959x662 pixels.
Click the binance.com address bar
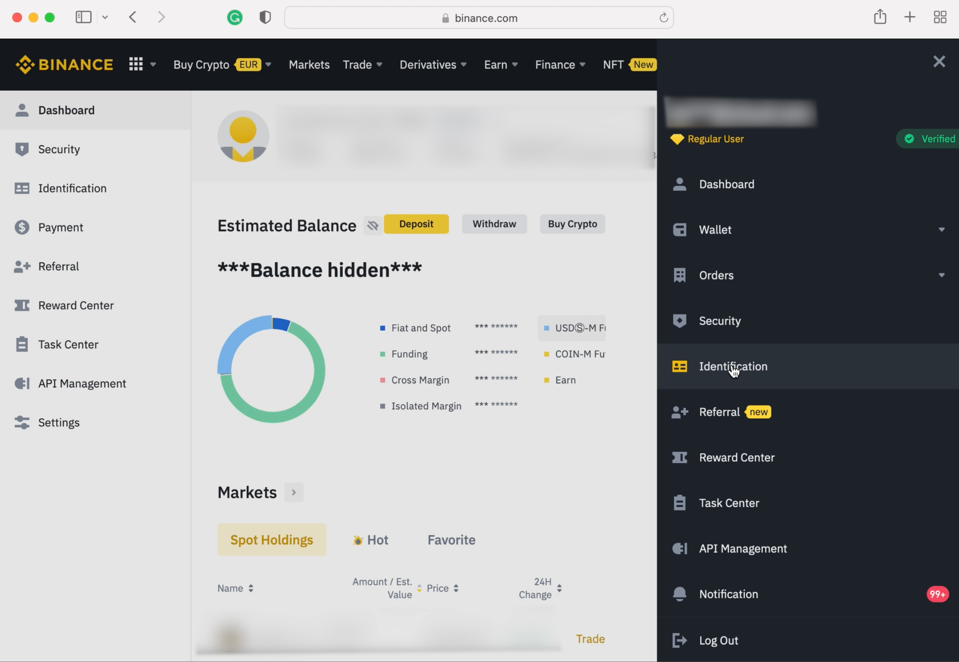(479, 18)
